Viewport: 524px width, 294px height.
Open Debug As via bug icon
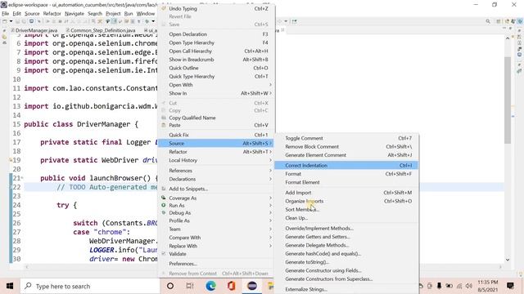coord(164,212)
